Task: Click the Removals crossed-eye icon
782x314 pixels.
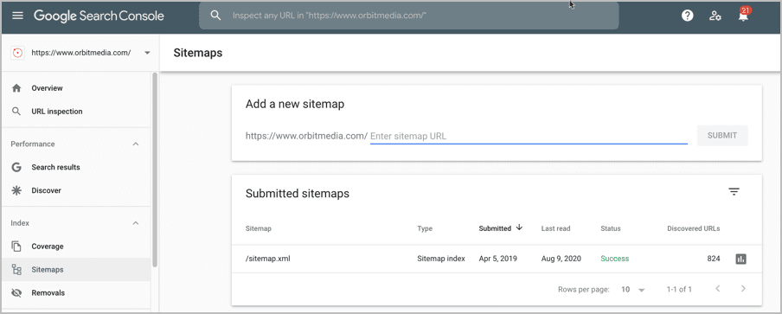Action: pyautogui.click(x=16, y=293)
